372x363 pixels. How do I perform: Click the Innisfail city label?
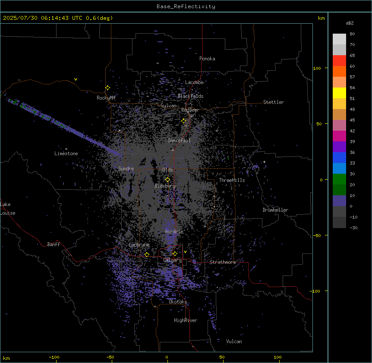pyautogui.click(x=179, y=141)
